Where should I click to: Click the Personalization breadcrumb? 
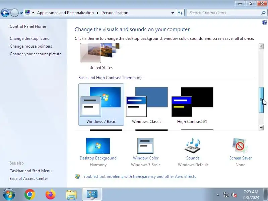click(115, 13)
